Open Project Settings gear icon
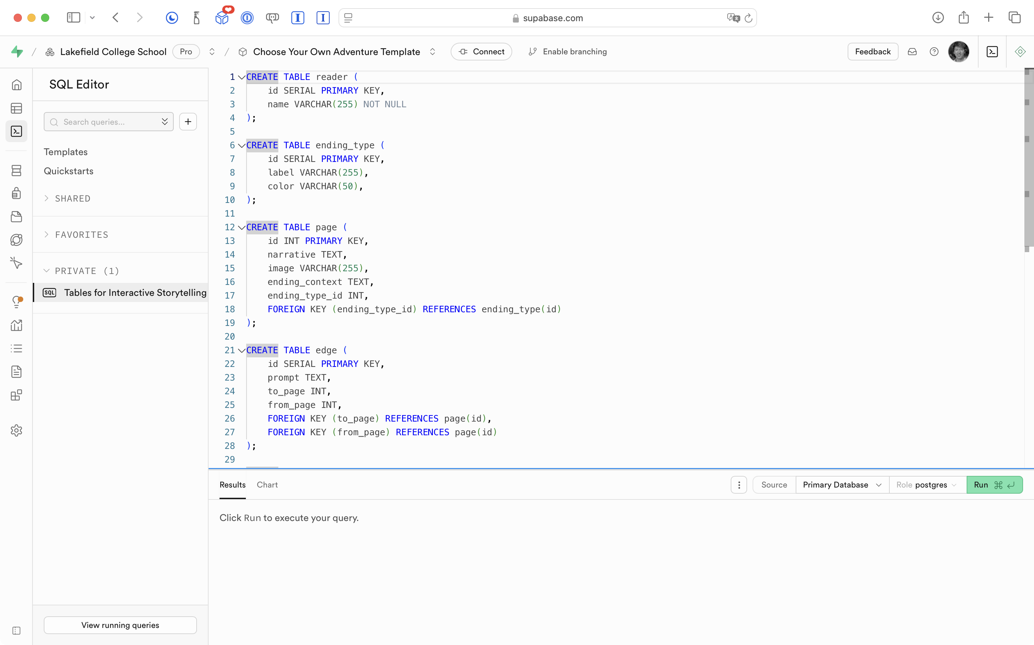This screenshot has height=645, width=1034. tap(16, 430)
